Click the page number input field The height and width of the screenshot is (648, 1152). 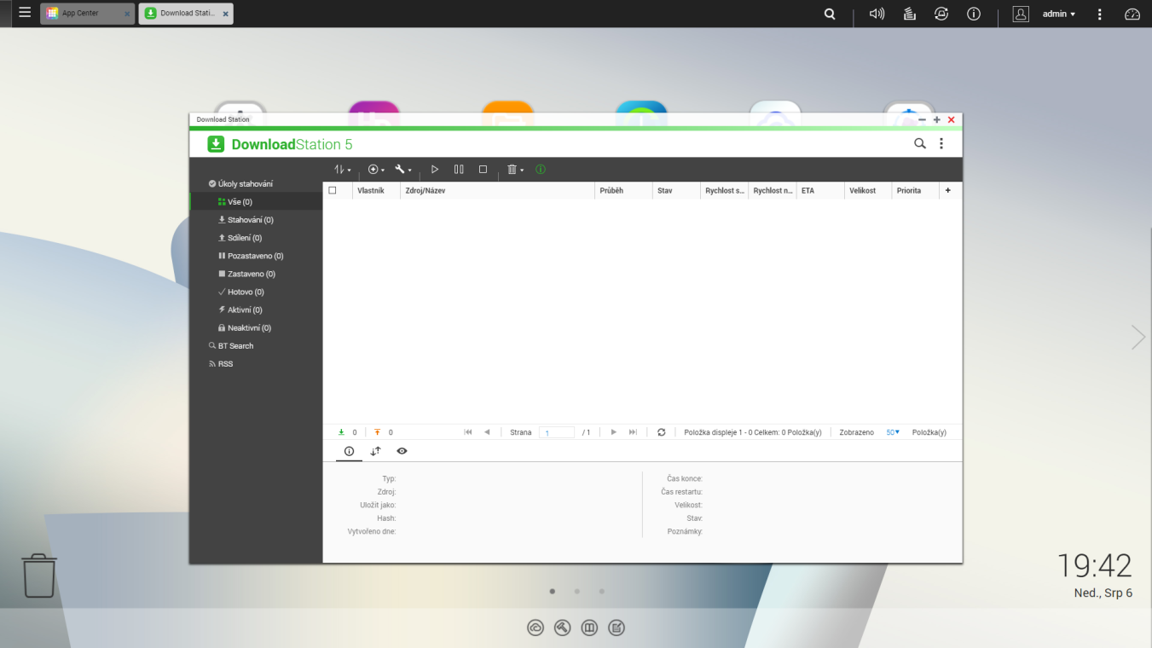(557, 432)
